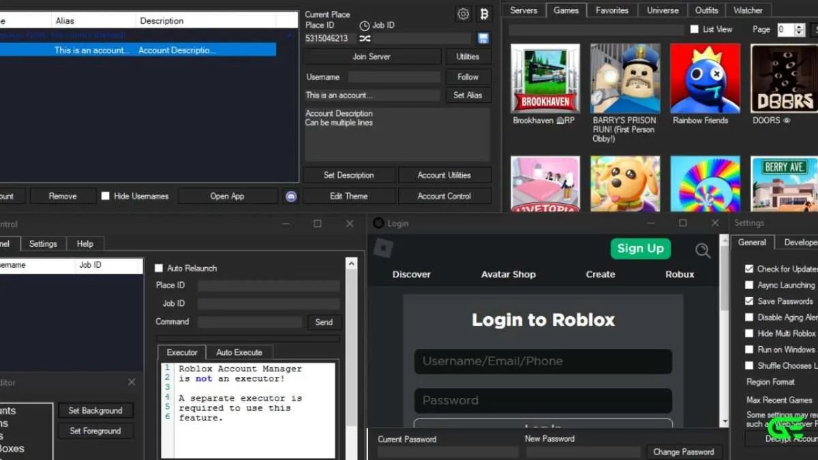Switch to the Universe tab

tap(663, 10)
